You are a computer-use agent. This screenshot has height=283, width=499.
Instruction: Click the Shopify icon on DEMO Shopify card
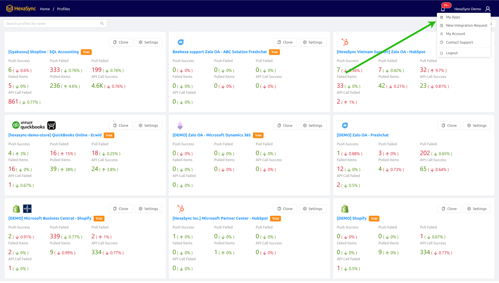click(344, 208)
